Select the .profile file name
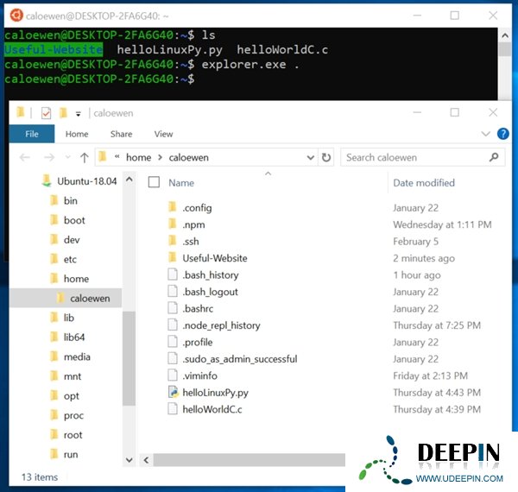The height and width of the screenshot is (492, 518). pyautogui.click(x=198, y=342)
